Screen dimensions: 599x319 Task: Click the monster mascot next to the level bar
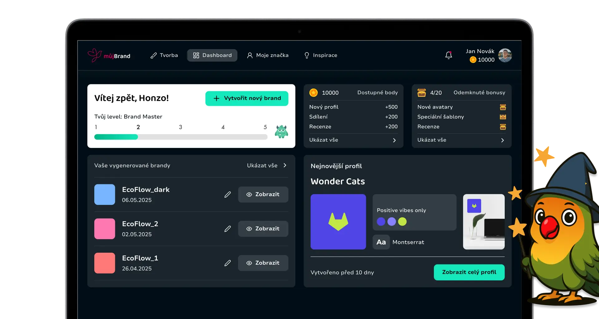pos(281,131)
